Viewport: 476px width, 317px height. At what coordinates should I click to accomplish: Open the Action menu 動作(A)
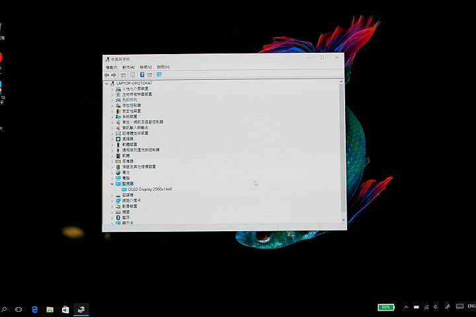128,67
